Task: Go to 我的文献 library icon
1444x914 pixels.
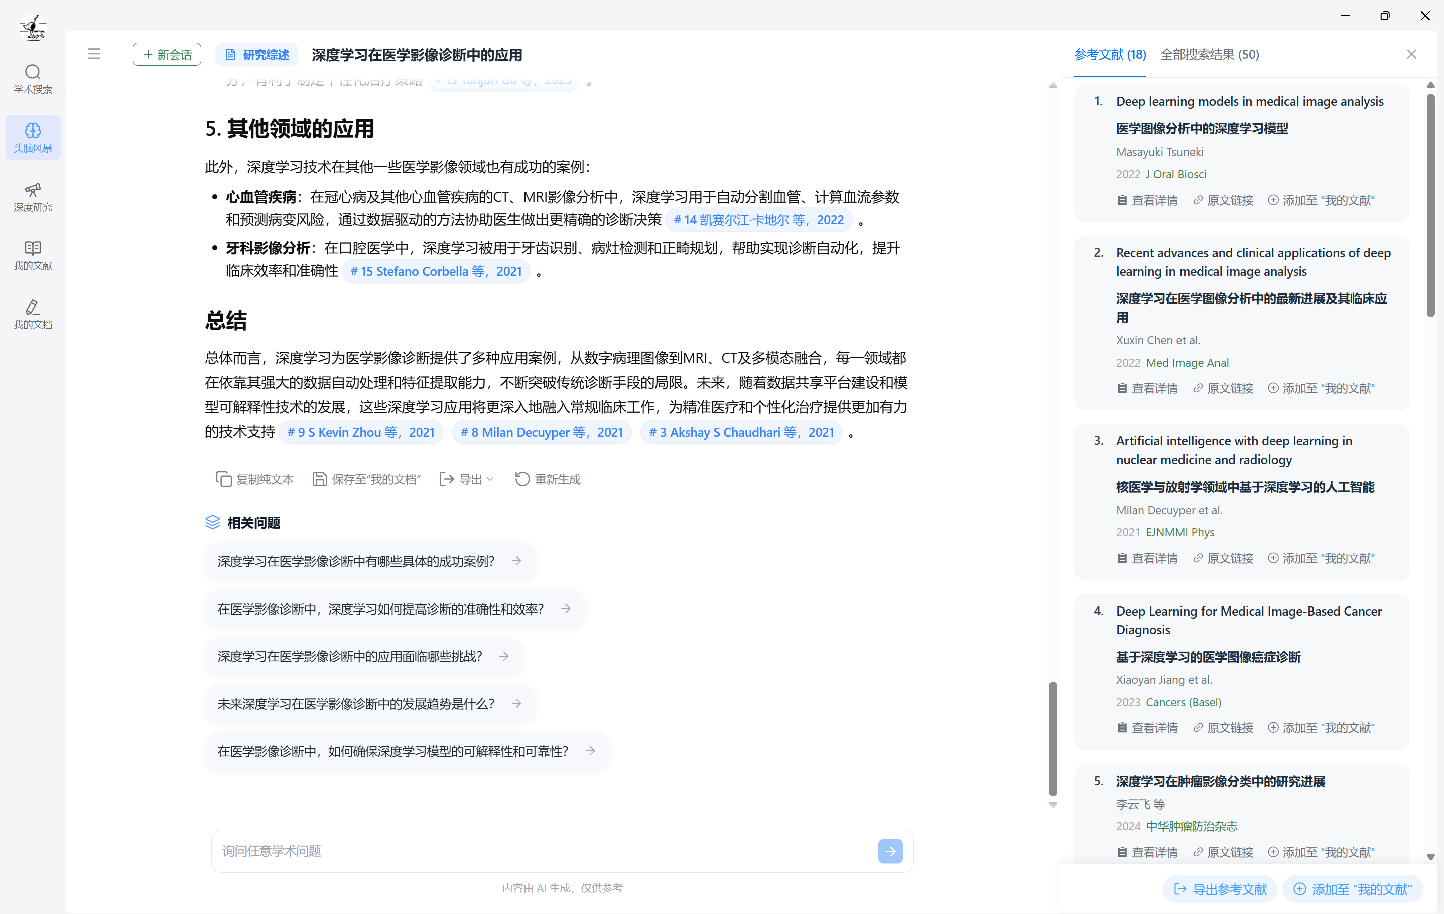Action: [x=33, y=248]
